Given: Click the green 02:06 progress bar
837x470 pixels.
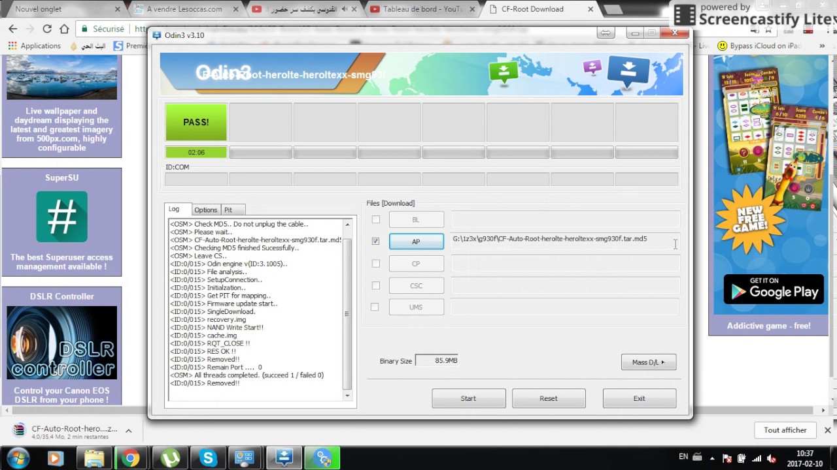Looking at the screenshot, I should tap(196, 152).
